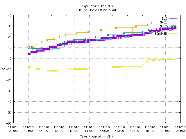Click the y-axis tick label '10'

10,48
